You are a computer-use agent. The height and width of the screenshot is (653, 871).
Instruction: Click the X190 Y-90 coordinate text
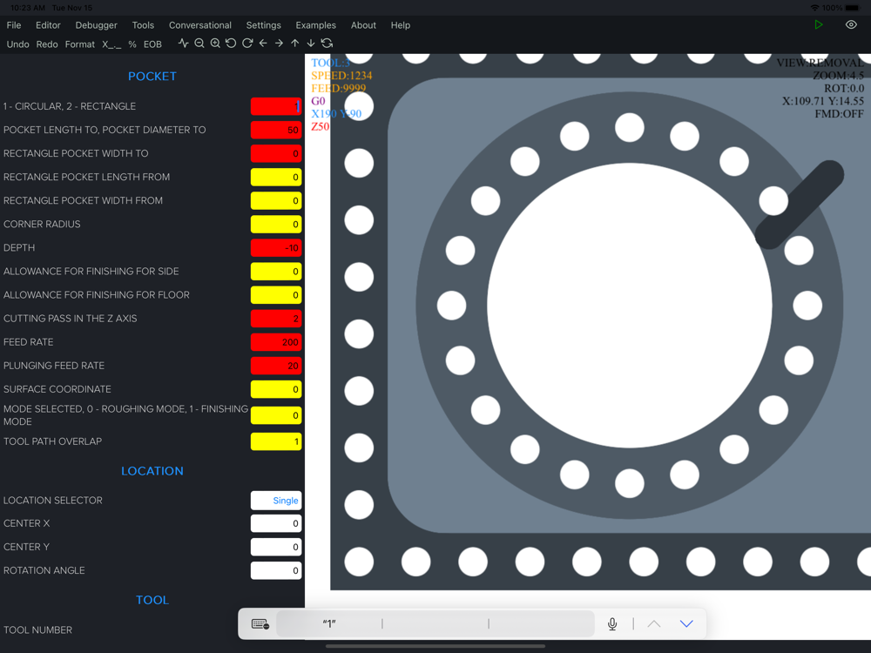click(336, 114)
